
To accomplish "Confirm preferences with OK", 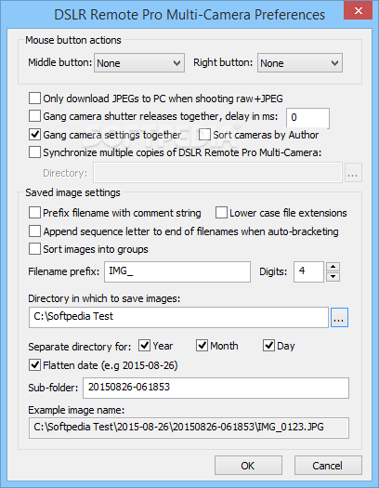I will 248,466.
